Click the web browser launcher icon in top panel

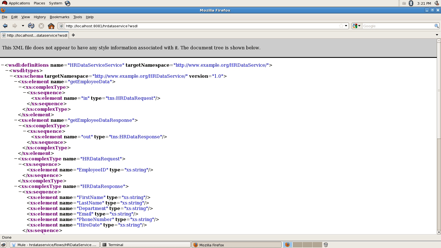pos(68,3)
